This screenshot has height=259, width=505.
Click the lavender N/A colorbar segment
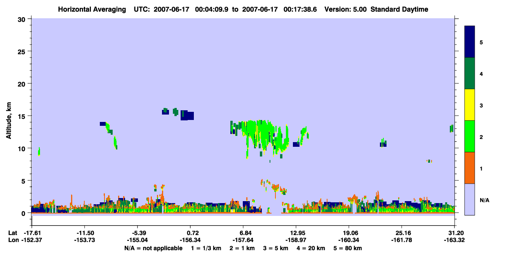tap(470, 199)
